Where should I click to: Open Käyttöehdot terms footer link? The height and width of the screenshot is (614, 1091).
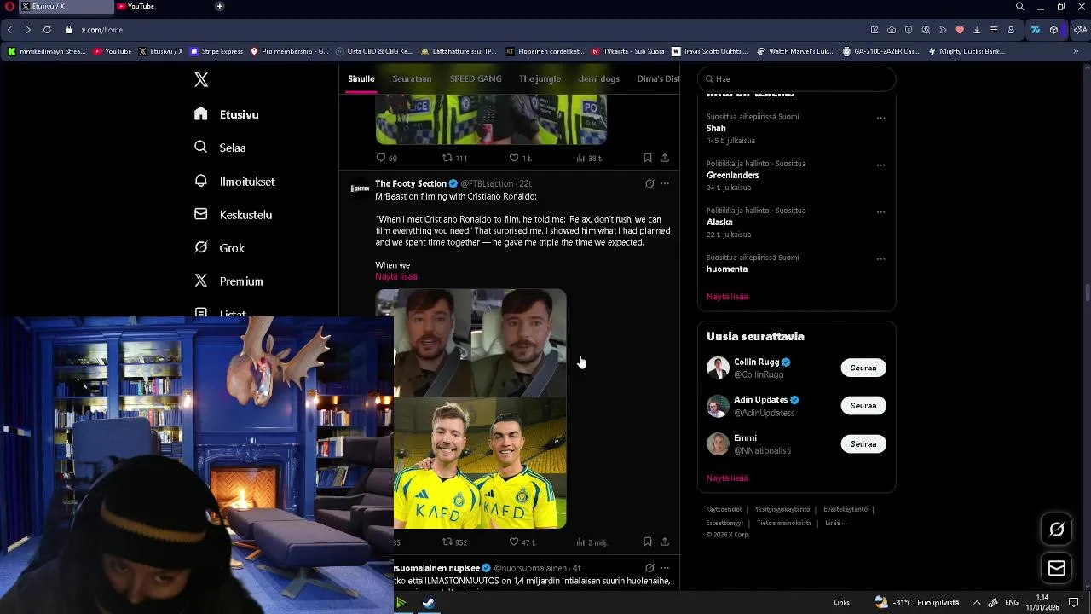coord(724,509)
